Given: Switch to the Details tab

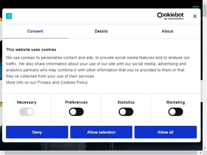Looking at the screenshot, I should (101, 31).
